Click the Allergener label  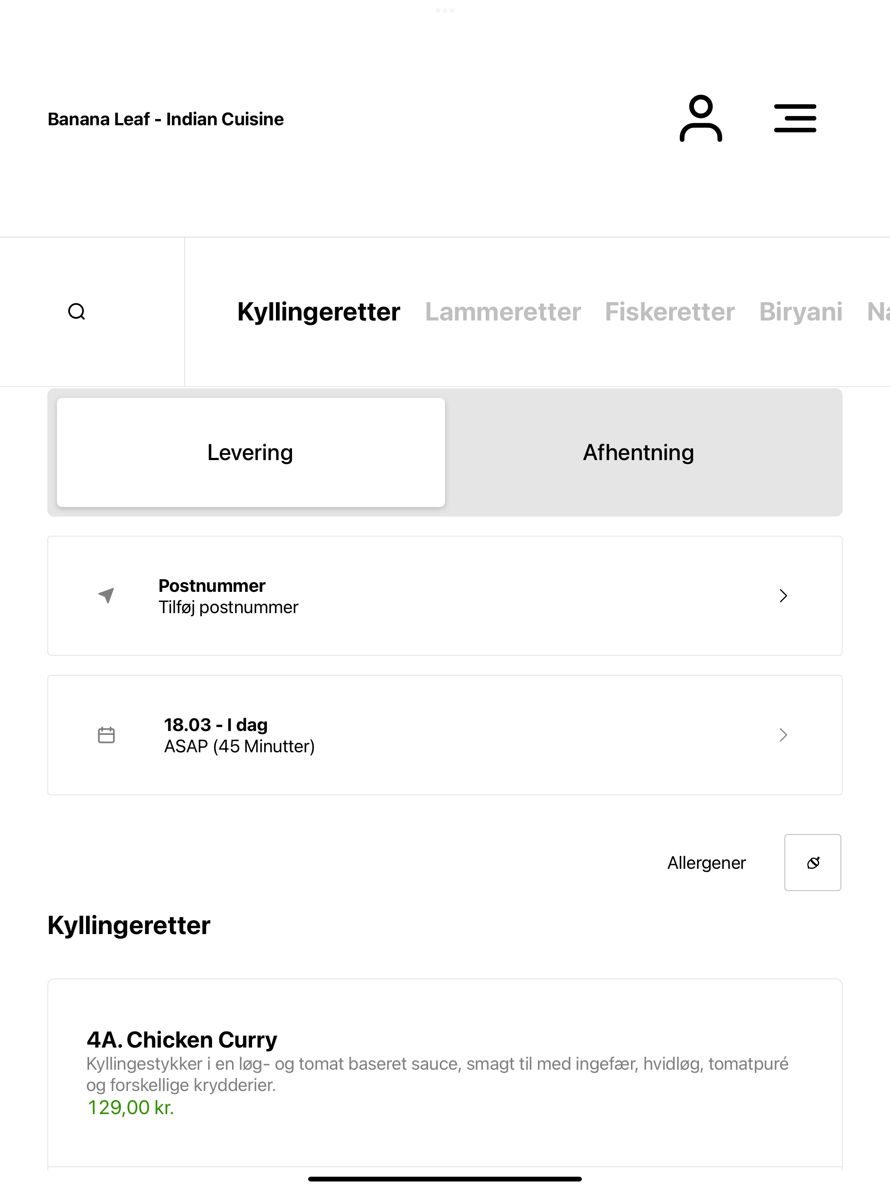point(707,863)
